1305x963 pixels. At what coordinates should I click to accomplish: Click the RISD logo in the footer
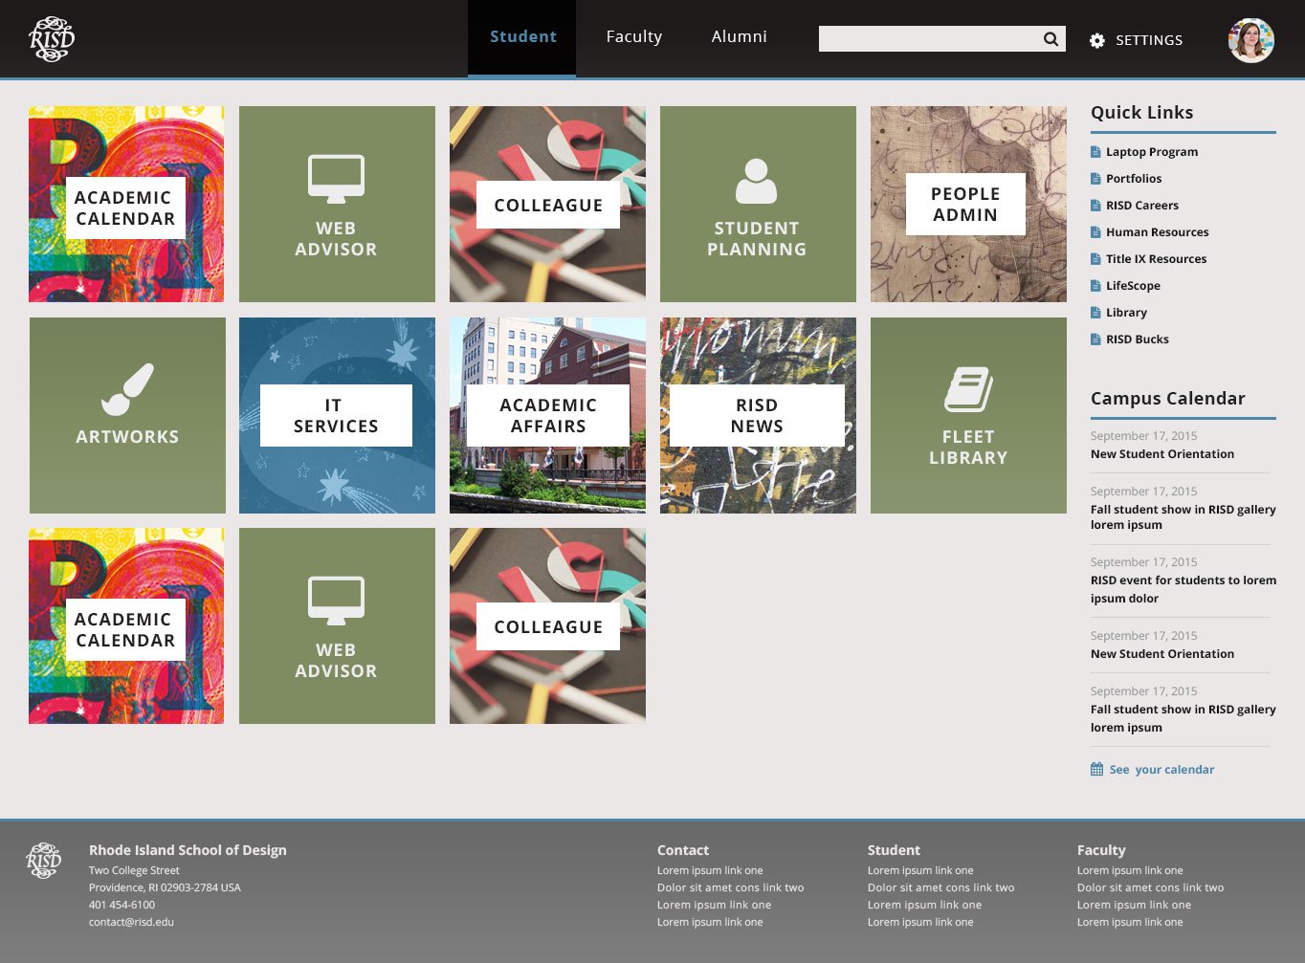[44, 861]
